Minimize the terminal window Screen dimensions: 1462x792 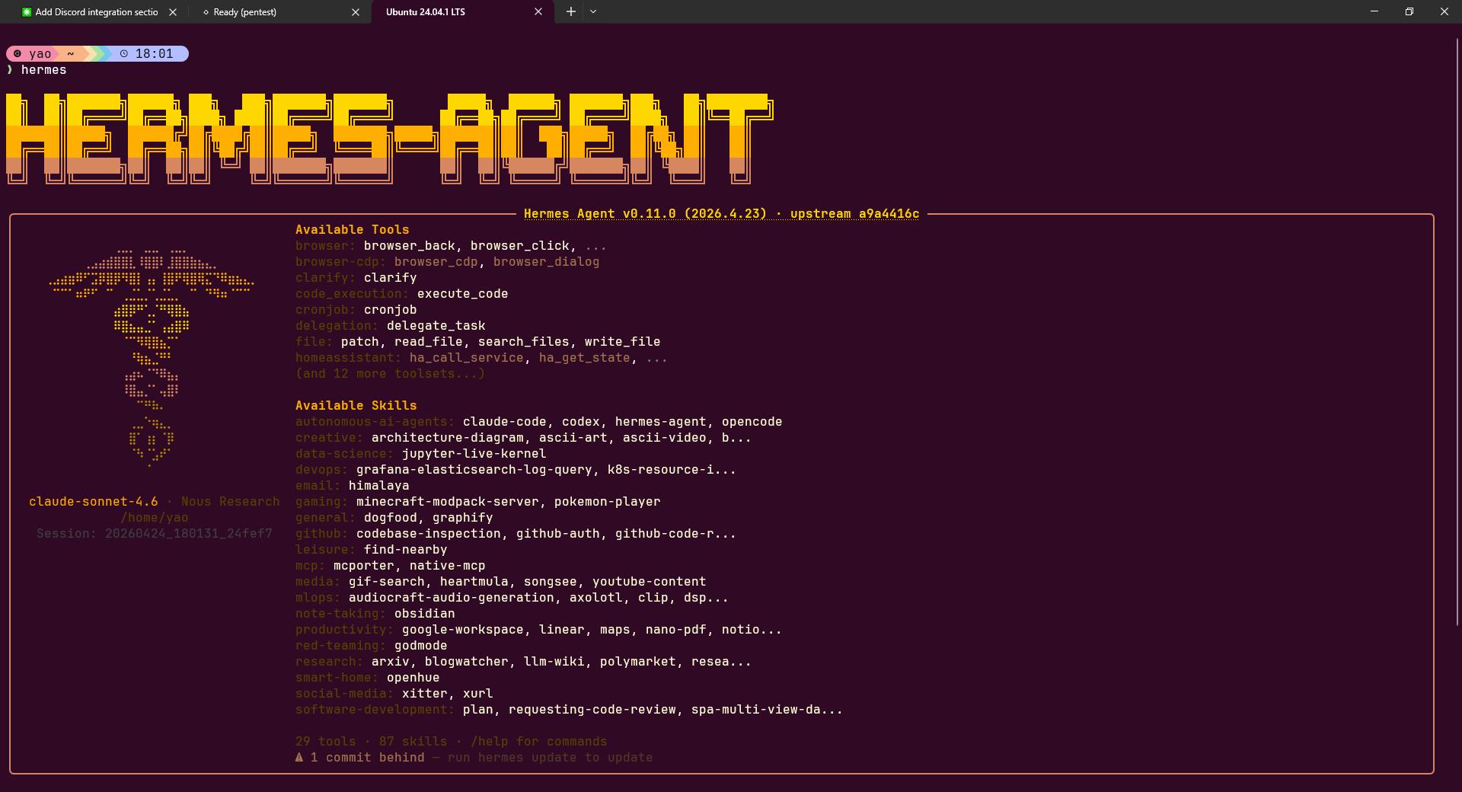click(1374, 11)
